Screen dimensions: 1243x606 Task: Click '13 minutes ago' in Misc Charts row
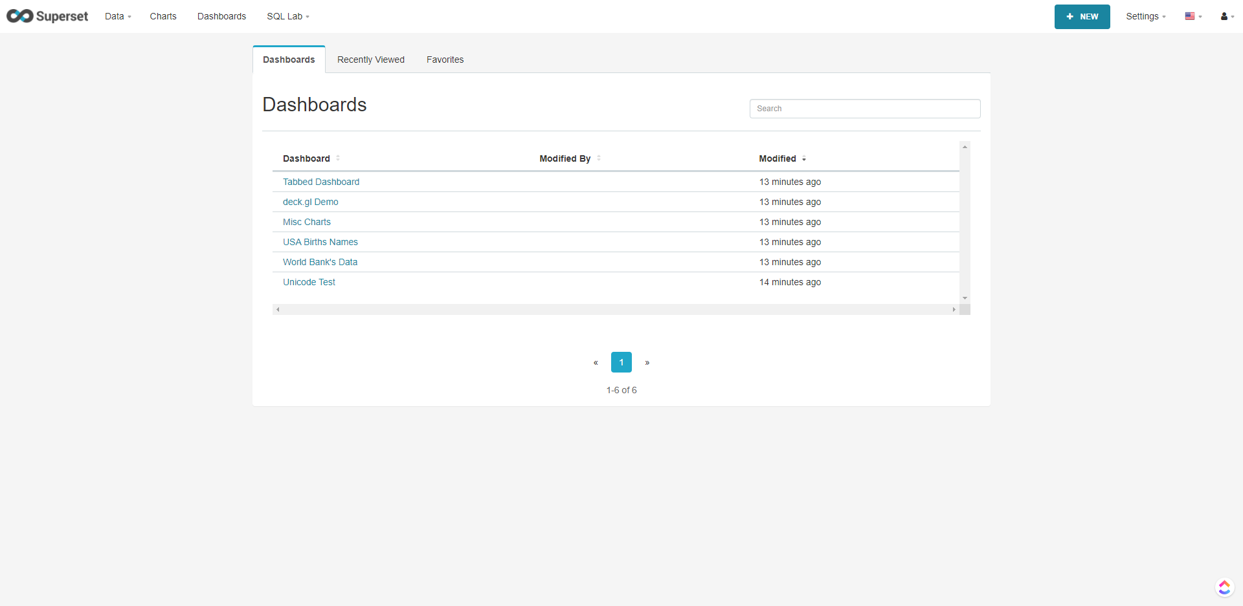coord(790,222)
